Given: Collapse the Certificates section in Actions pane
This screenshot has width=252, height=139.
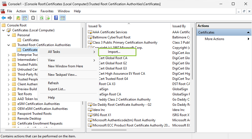Looking at the screenshot, I should pos(248,32).
